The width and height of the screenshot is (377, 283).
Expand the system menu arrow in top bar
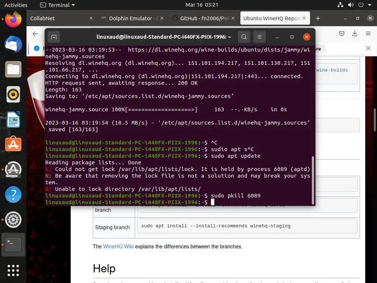(370, 5)
